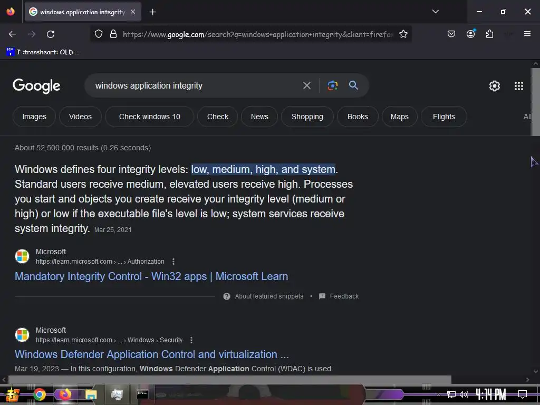This screenshot has width=540, height=405.
Task: Select the Flights filter tab
Action: [443, 117]
